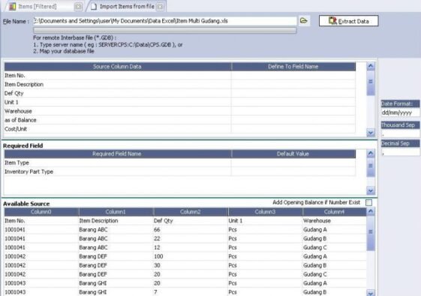Click the browse folder icon beside File Name
This screenshot has height=296, width=421.
click(x=304, y=21)
